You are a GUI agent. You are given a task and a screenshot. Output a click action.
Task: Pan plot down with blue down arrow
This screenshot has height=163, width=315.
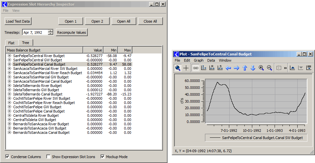[253, 68]
